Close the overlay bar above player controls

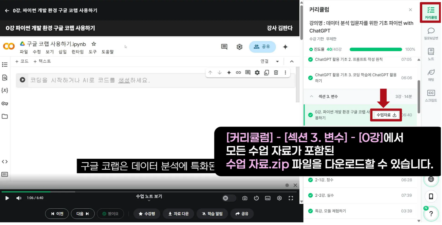tap(295, 185)
